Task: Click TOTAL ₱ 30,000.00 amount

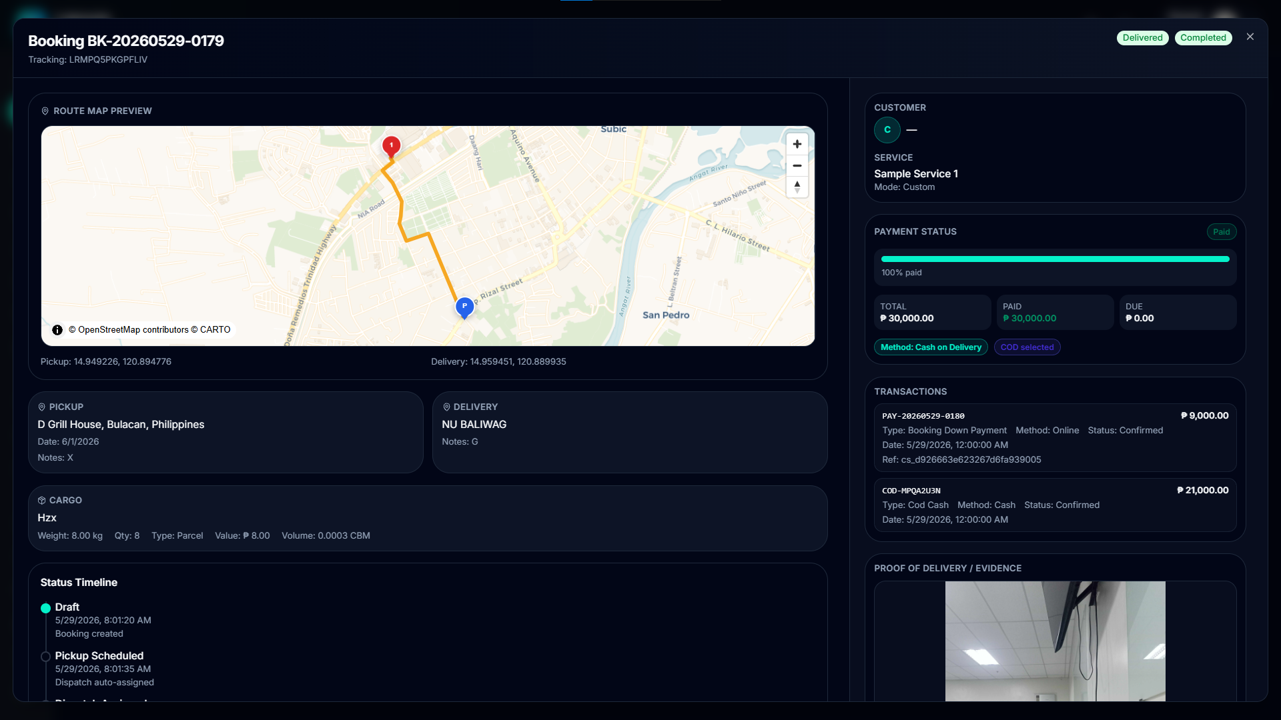Action: 907,319
